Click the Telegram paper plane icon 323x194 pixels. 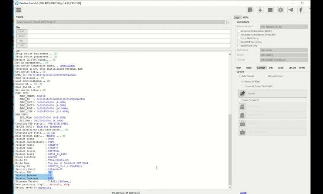click(291, 10)
